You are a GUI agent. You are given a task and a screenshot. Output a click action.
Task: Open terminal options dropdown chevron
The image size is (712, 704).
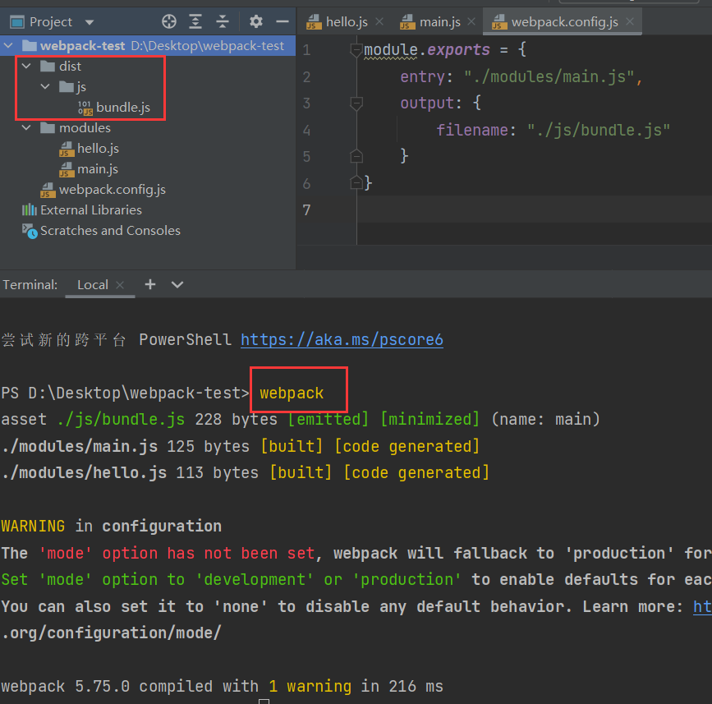[x=177, y=285]
